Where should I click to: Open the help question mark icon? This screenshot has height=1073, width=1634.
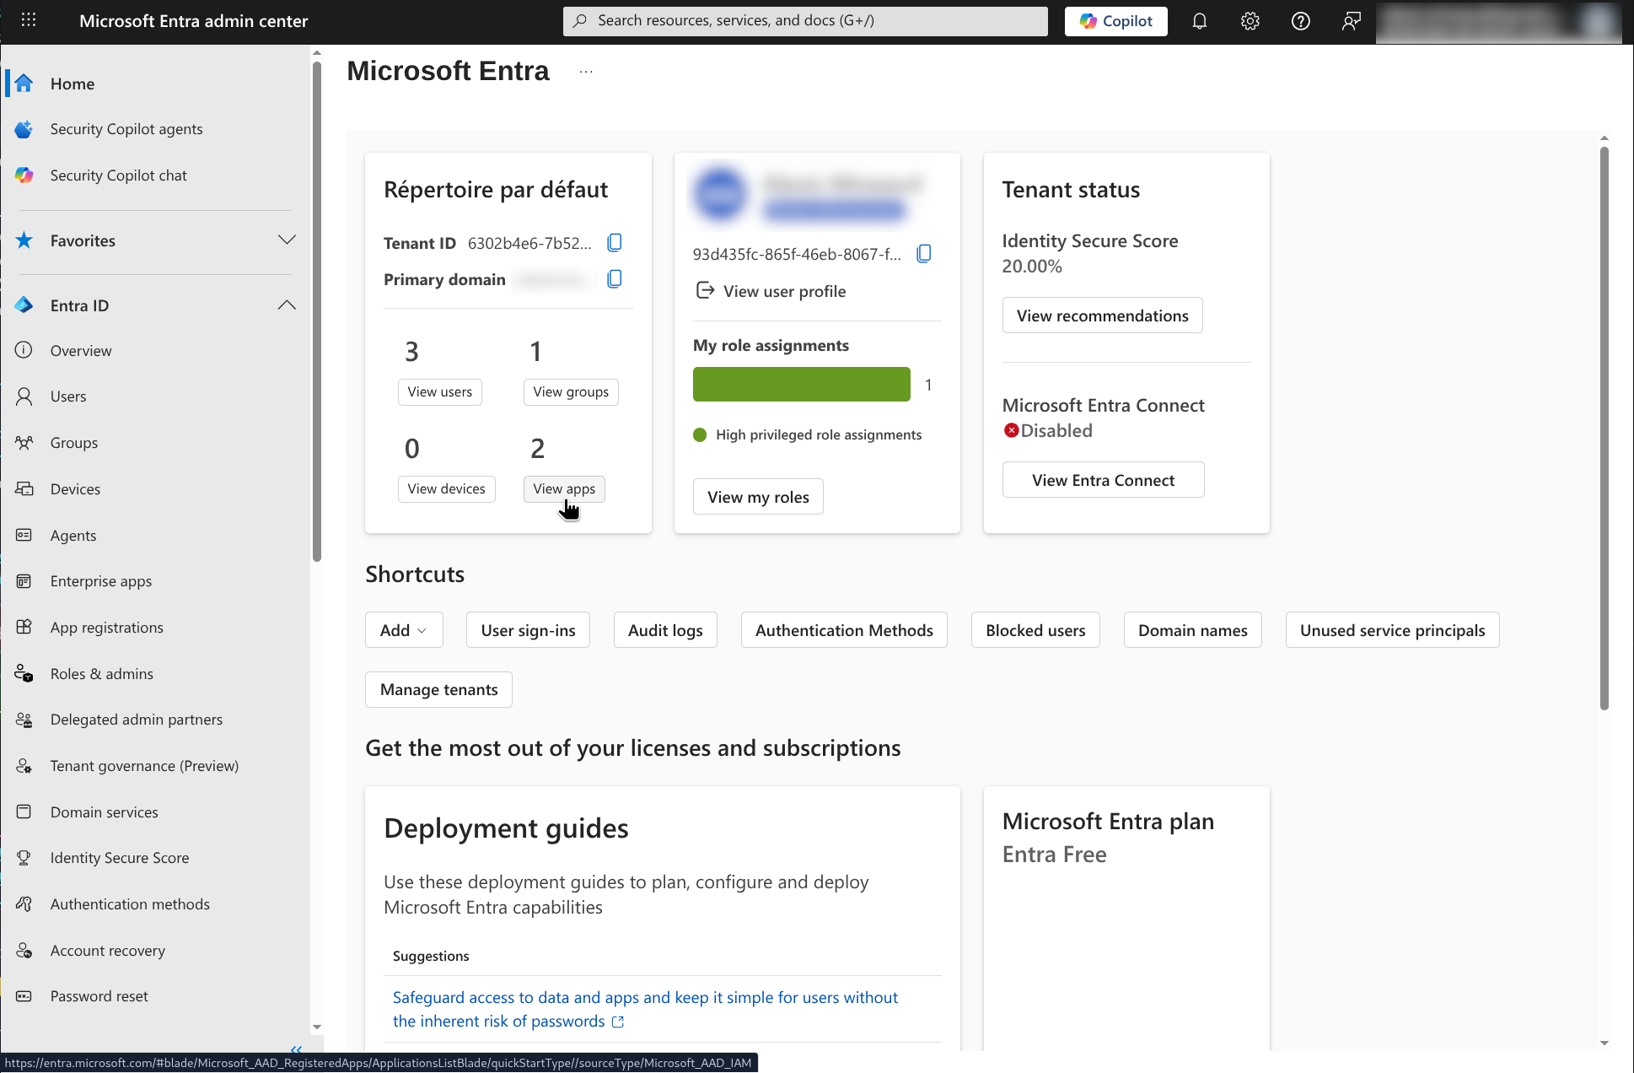1300,21
